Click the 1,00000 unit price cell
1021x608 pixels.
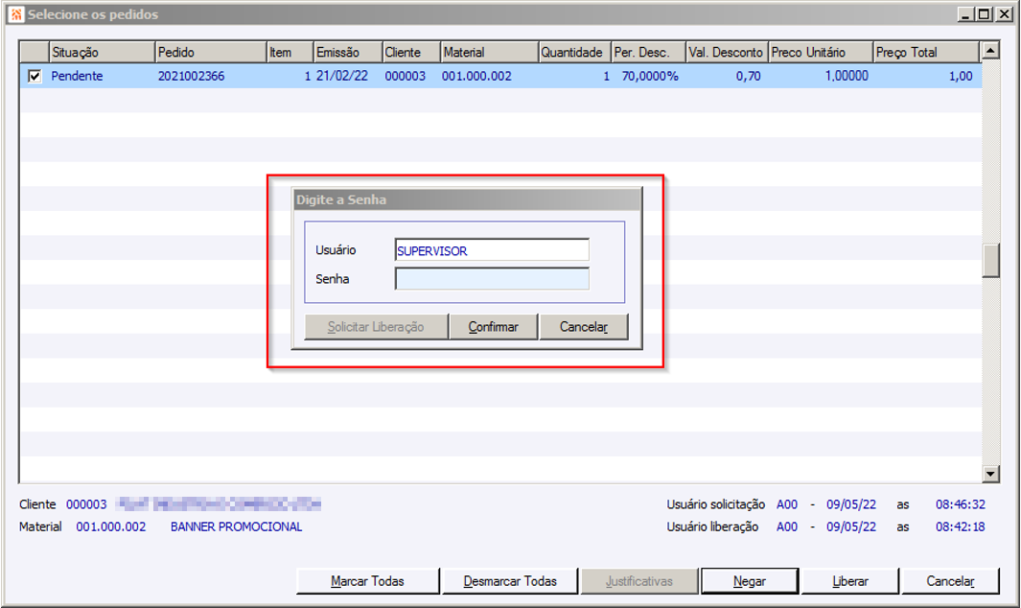pyautogui.click(x=847, y=77)
